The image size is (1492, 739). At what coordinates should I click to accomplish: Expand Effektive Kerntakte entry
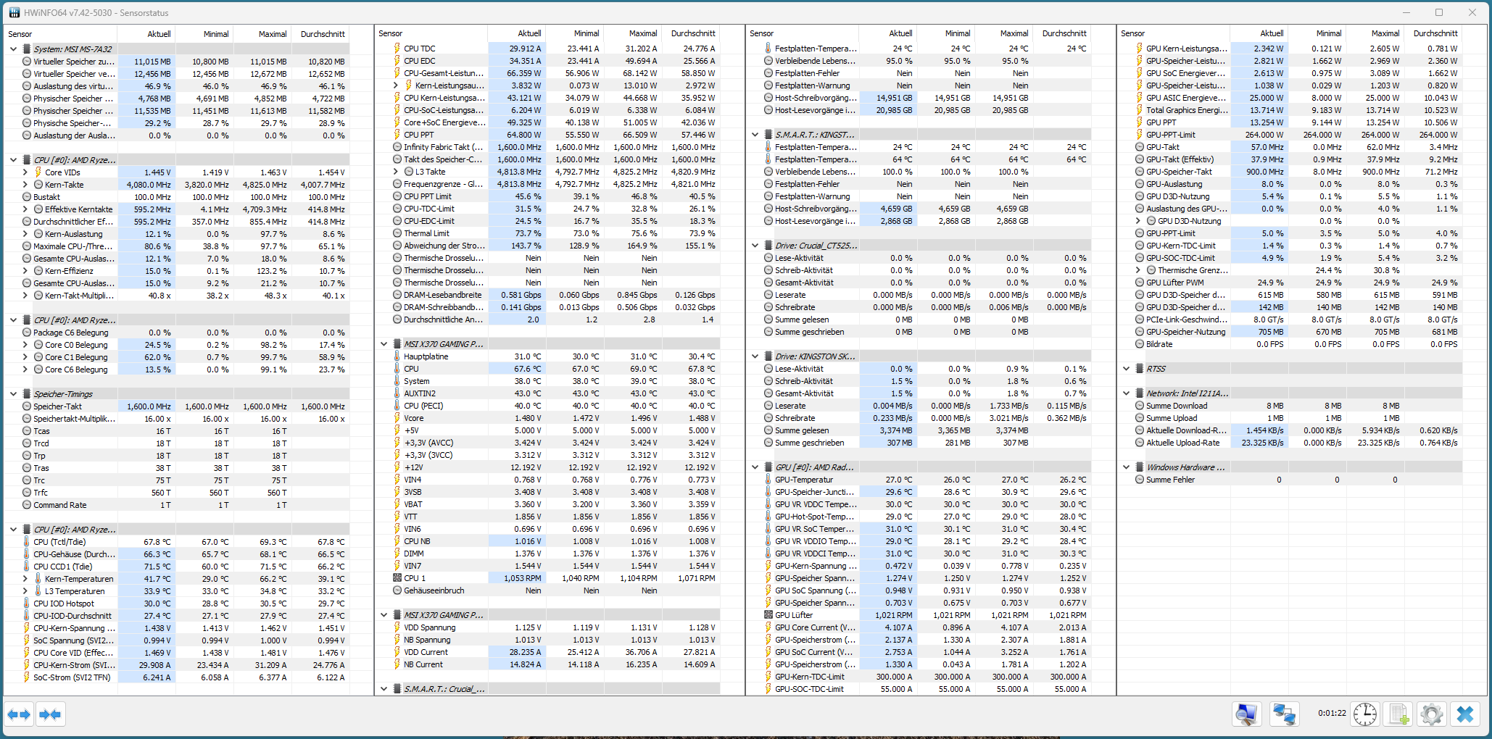coord(25,209)
